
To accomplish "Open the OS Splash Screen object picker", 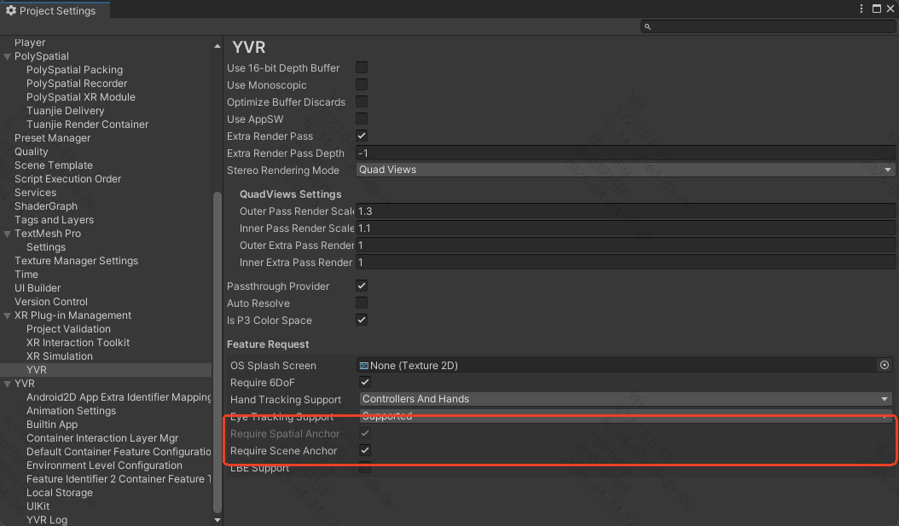I will pyautogui.click(x=884, y=365).
